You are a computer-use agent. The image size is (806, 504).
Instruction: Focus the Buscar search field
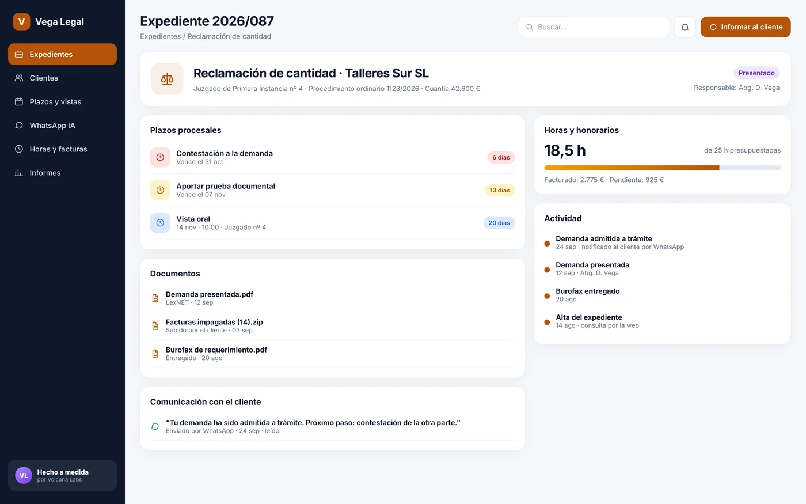[594, 27]
